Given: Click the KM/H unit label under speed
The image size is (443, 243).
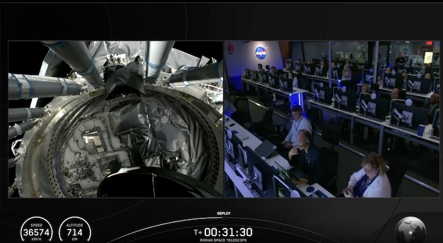Looking at the screenshot, I should pos(36,239).
